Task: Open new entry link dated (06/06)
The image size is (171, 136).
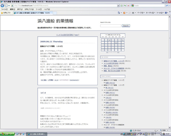Action: pos(111,64)
